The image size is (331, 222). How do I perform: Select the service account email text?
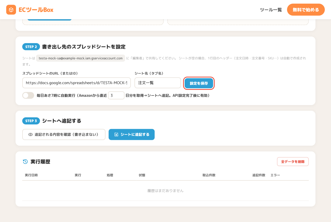(81, 58)
